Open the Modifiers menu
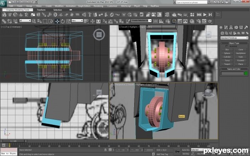This screenshot has width=250, height=156. pyautogui.click(x=59, y=6)
